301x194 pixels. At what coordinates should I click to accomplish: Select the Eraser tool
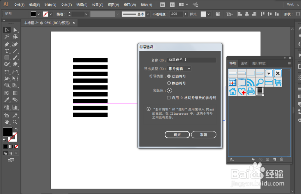pos(15,64)
